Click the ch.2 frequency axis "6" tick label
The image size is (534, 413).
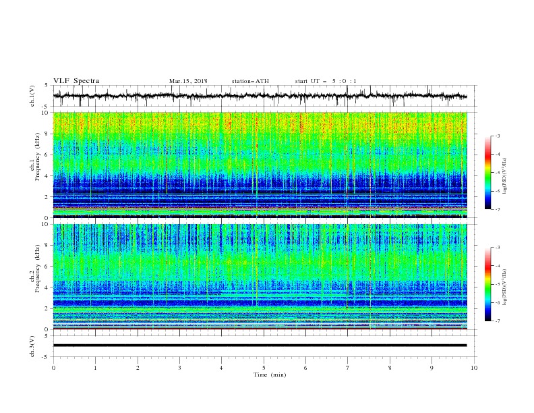pos(47,267)
